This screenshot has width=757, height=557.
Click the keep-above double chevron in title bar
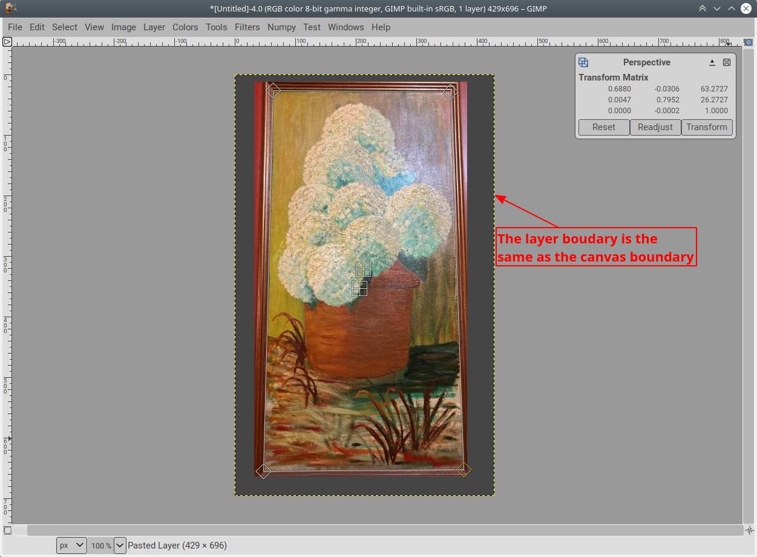point(702,8)
